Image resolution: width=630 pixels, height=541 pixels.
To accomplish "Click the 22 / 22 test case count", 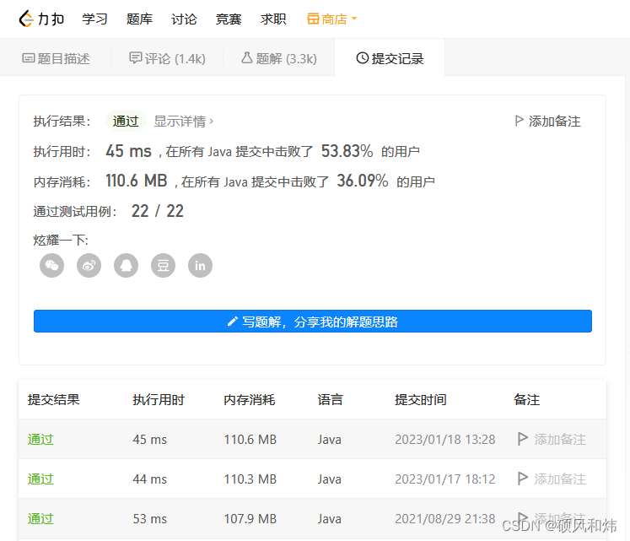I will pos(158,211).
